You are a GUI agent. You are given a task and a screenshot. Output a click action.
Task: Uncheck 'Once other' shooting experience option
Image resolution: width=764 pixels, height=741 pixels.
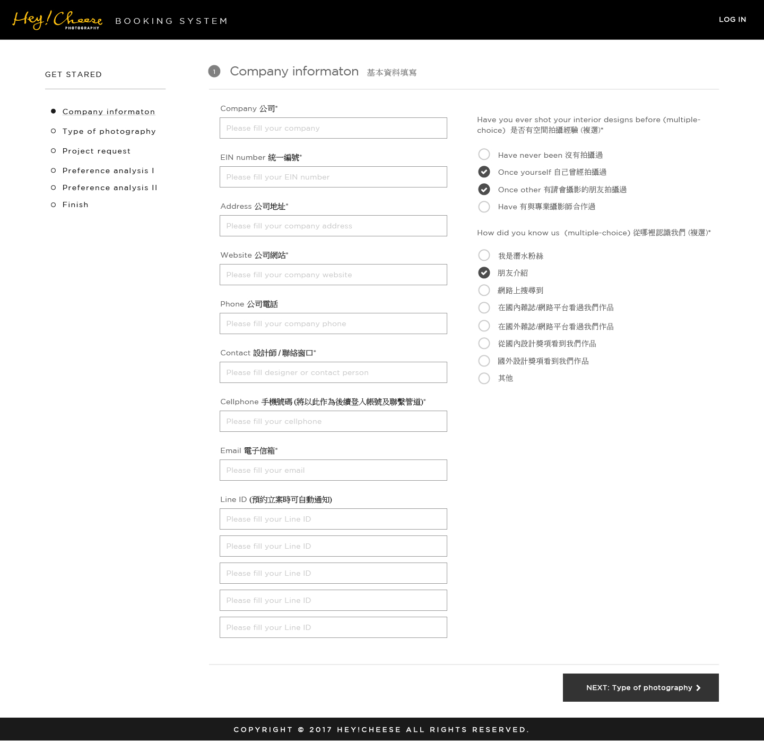pyautogui.click(x=484, y=189)
